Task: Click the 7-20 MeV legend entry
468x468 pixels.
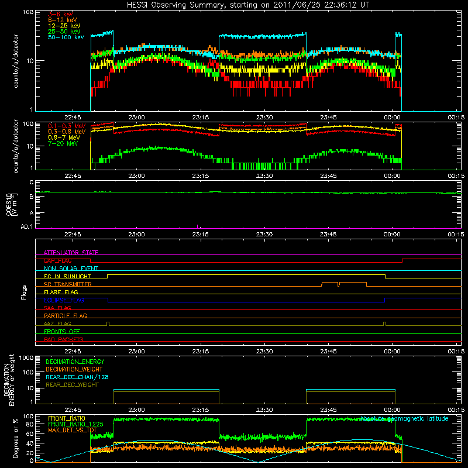Action: [x=63, y=143]
